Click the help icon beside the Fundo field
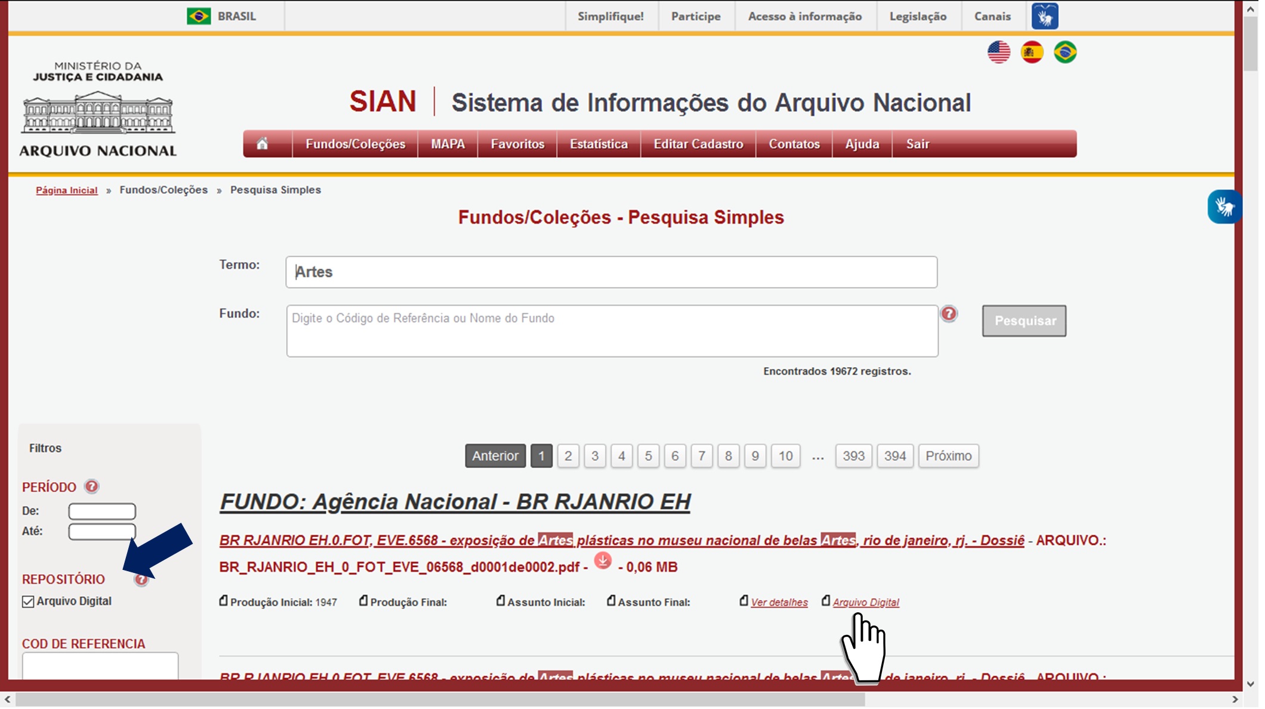1265x709 pixels. 949,313
